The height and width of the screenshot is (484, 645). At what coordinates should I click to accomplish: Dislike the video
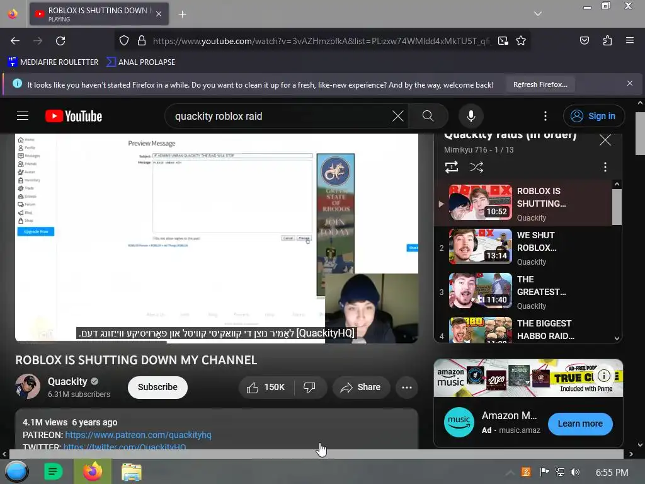click(309, 388)
